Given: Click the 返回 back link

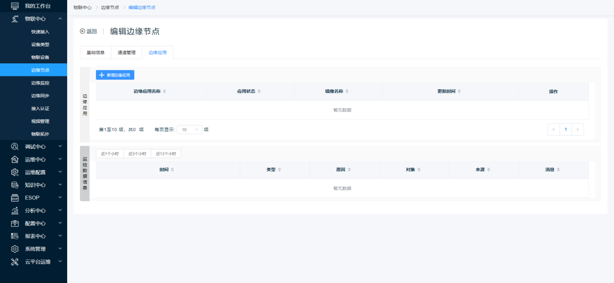Looking at the screenshot, I should click(88, 31).
